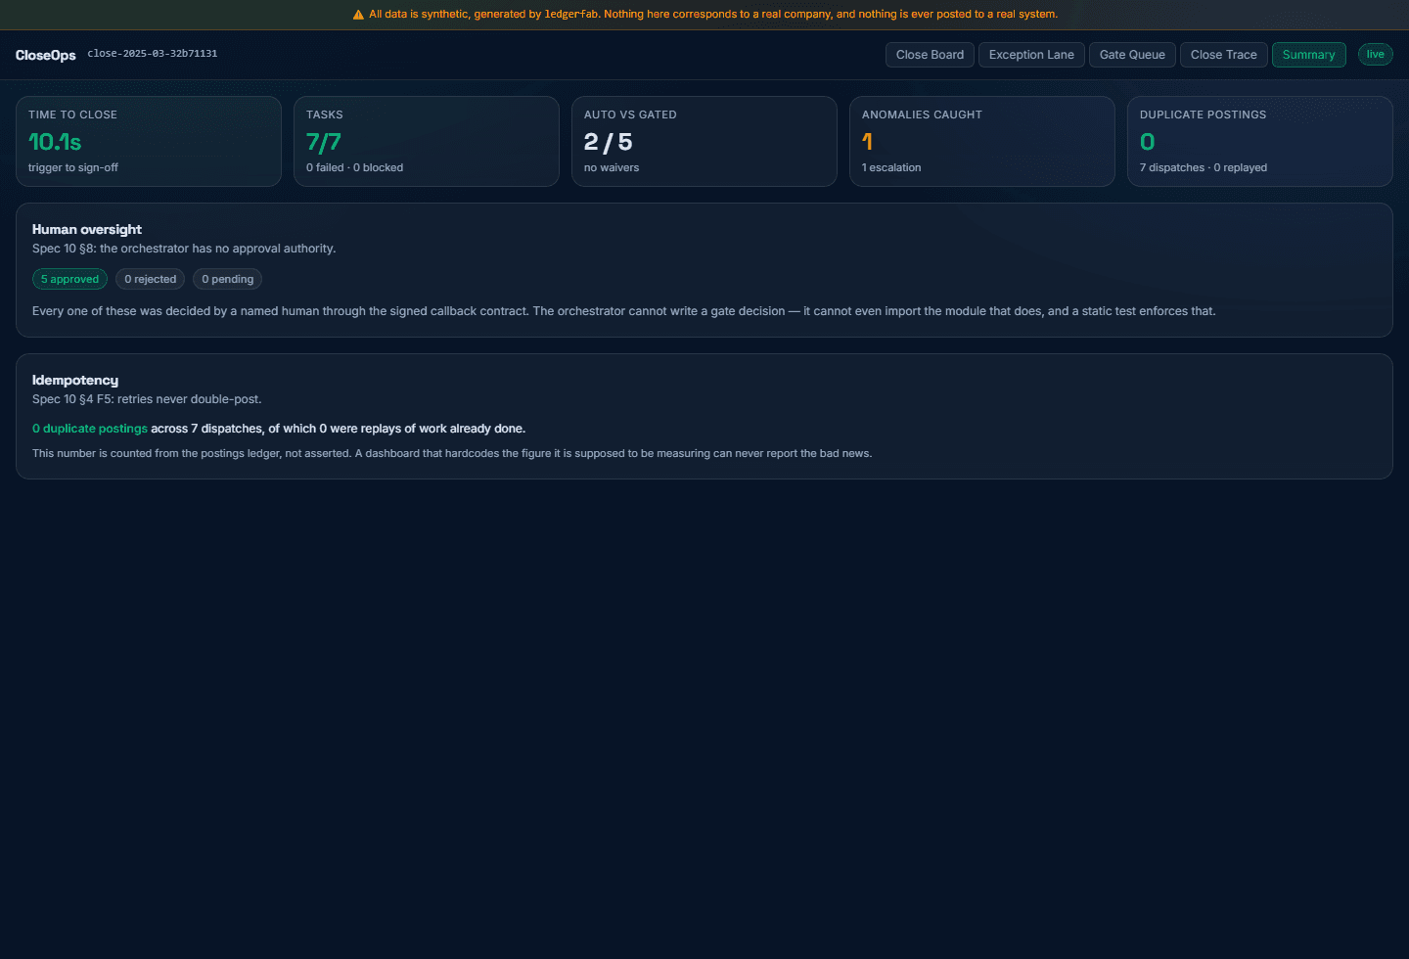Click the close-2025-03-32b71131 run ID

point(153,54)
